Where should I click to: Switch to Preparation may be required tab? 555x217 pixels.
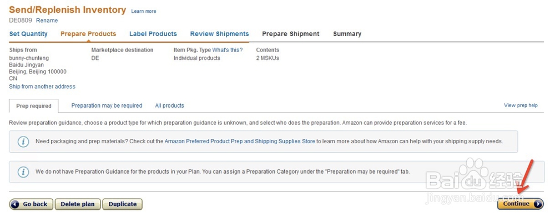[x=107, y=105]
